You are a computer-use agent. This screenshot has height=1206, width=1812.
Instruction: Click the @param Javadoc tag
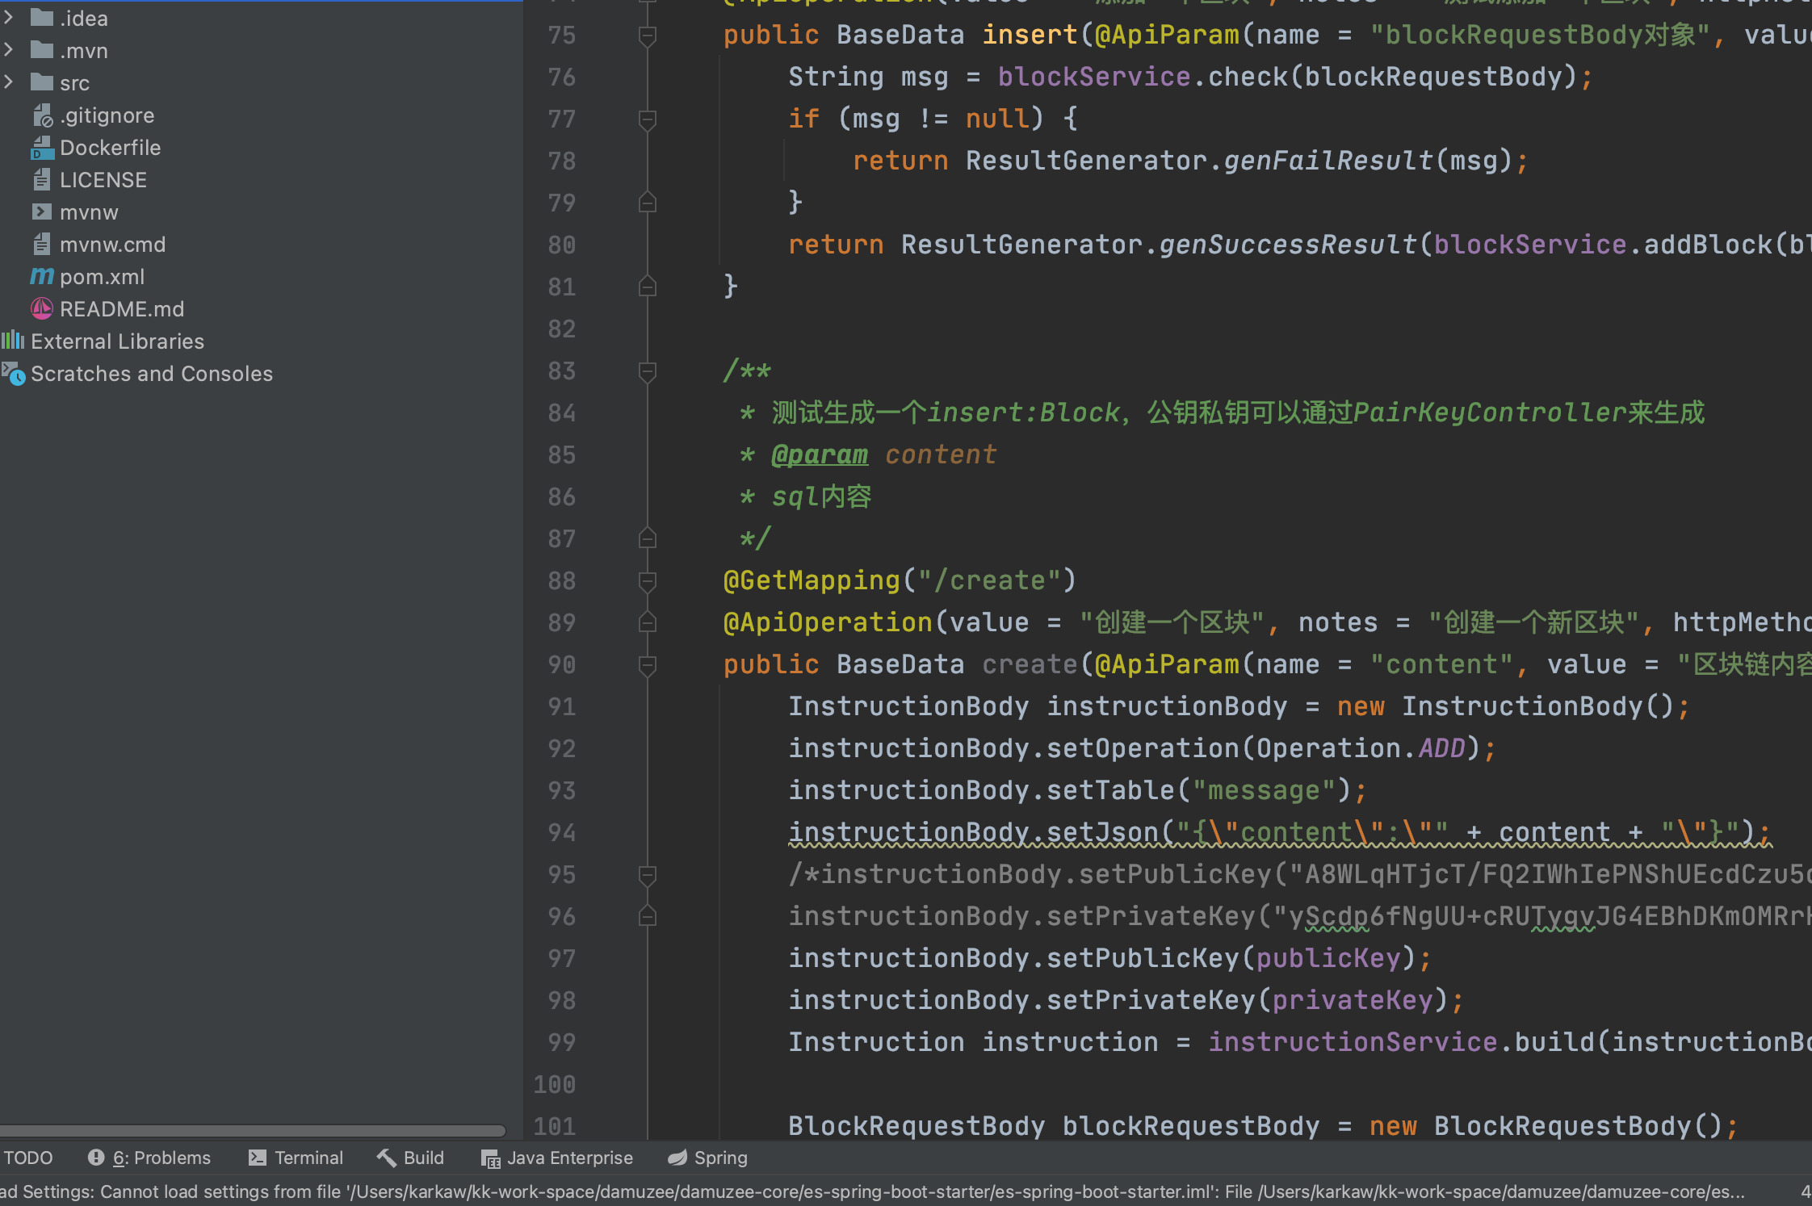coord(820,455)
